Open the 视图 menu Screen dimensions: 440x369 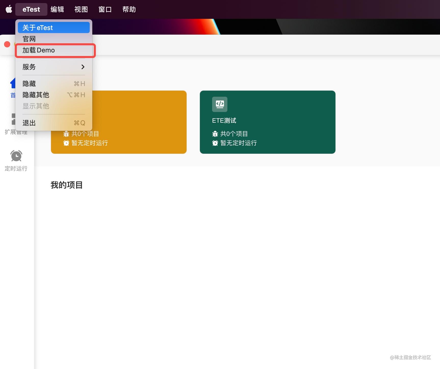(81, 9)
